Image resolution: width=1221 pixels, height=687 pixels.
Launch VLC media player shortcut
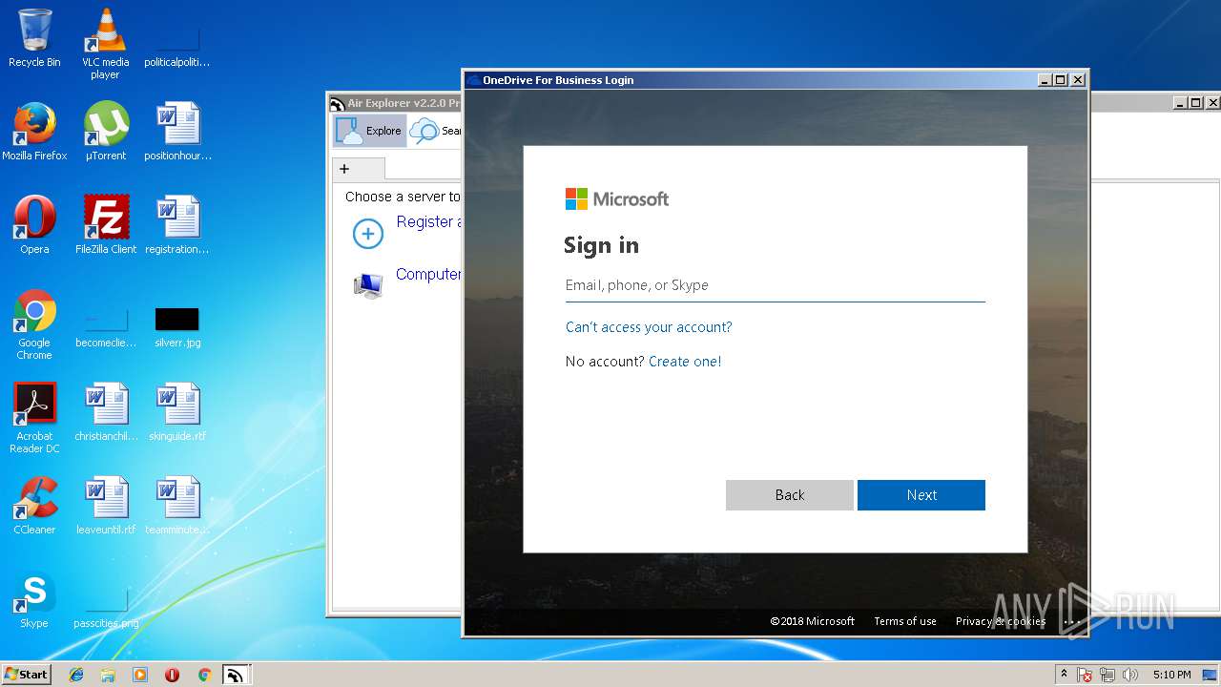pyautogui.click(x=105, y=44)
